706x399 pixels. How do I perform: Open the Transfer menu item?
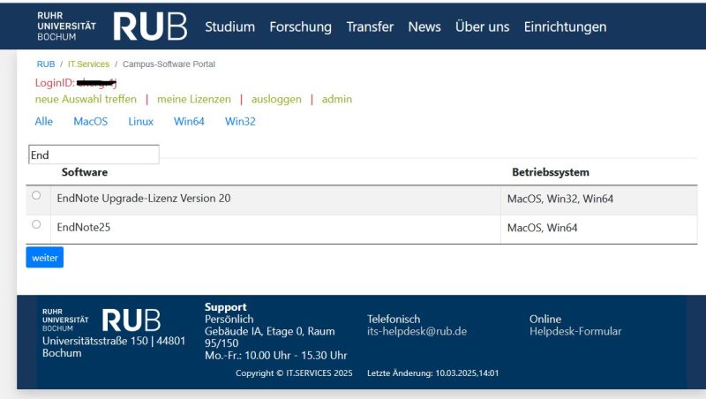point(370,26)
